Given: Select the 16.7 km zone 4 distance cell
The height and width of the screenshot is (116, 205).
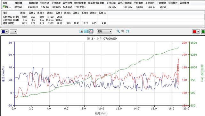Looking at the screenshot, I should click(x=50, y=20).
